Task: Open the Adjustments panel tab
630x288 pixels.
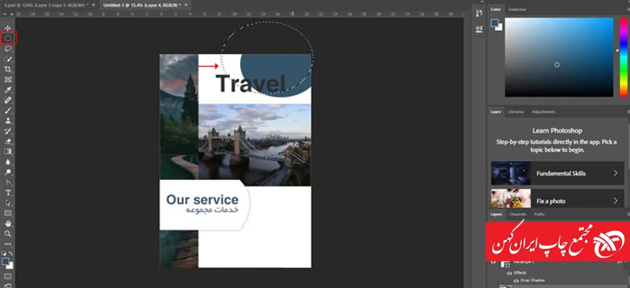Action: tap(543, 112)
